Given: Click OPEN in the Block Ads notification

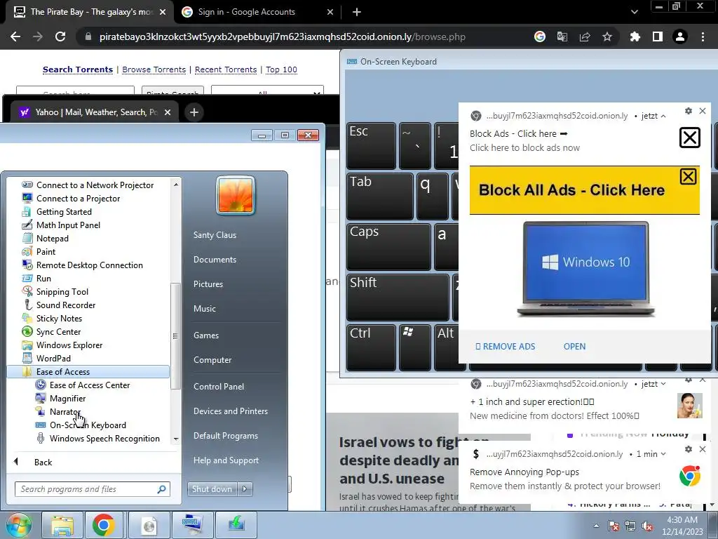Looking at the screenshot, I should 574,347.
